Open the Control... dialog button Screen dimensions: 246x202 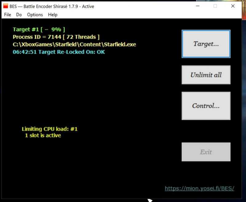point(206,106)
